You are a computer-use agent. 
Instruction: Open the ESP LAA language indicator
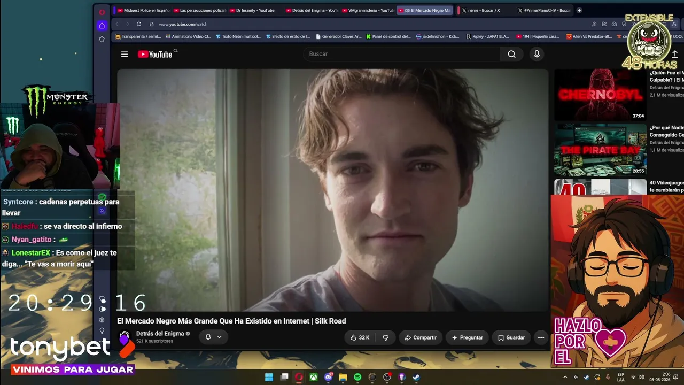[620, 377]
